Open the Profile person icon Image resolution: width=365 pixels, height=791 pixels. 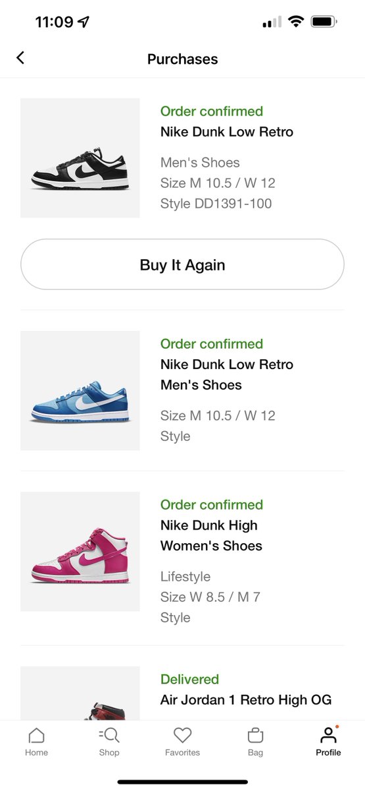click(328, 735)
